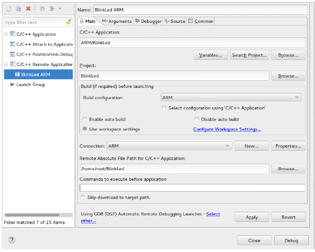Open the filter launch configurations icon
The width and height of the screenshot is (315, 252).
point(51,9)
